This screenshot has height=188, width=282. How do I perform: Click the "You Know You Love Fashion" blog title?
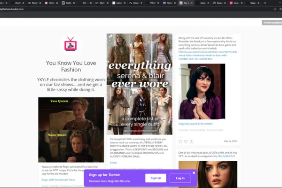click(x=71, y=66)
